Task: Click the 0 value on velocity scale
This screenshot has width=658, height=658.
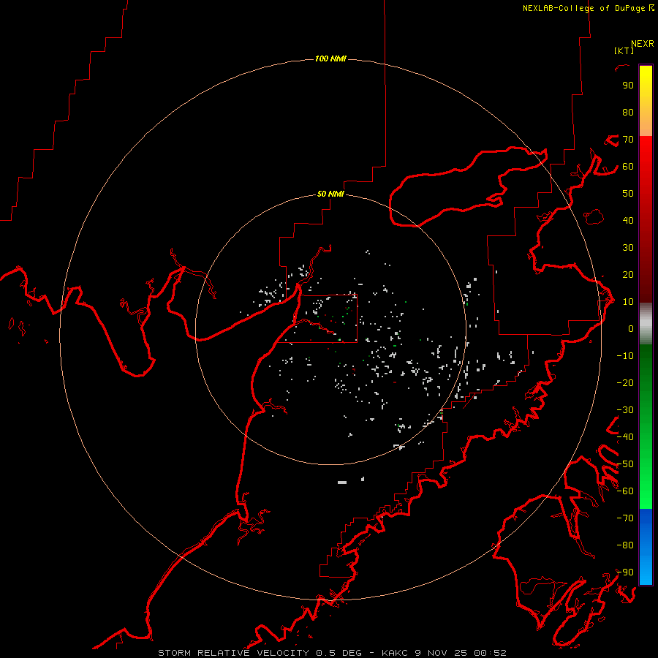Action: point(631,329)
